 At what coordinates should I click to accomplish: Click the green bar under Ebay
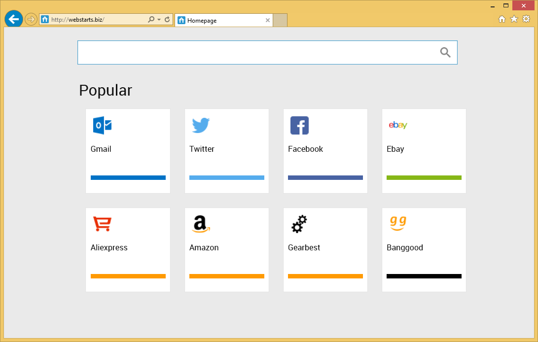[424, 178]
